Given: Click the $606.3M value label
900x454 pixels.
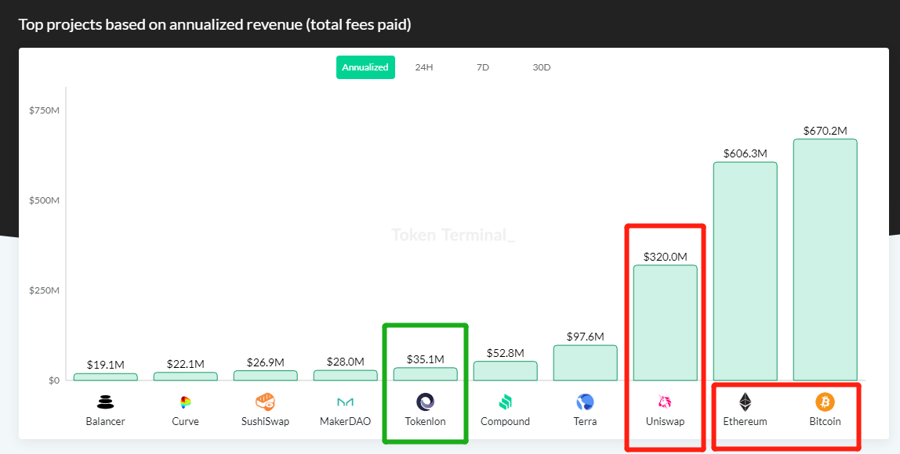Looking at the screenshot, I should pyautogui.click(x=745, y=153).
